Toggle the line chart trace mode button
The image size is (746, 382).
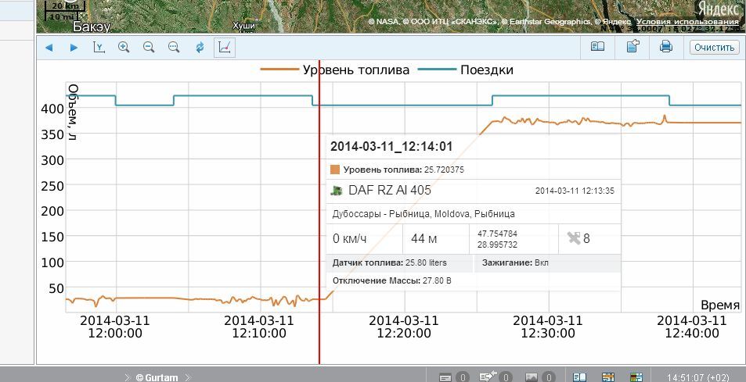(224, 48)
